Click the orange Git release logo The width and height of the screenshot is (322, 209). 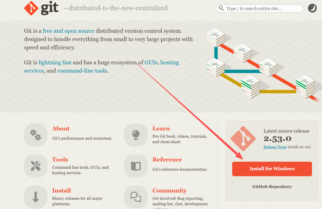click(x=243, y=138)
